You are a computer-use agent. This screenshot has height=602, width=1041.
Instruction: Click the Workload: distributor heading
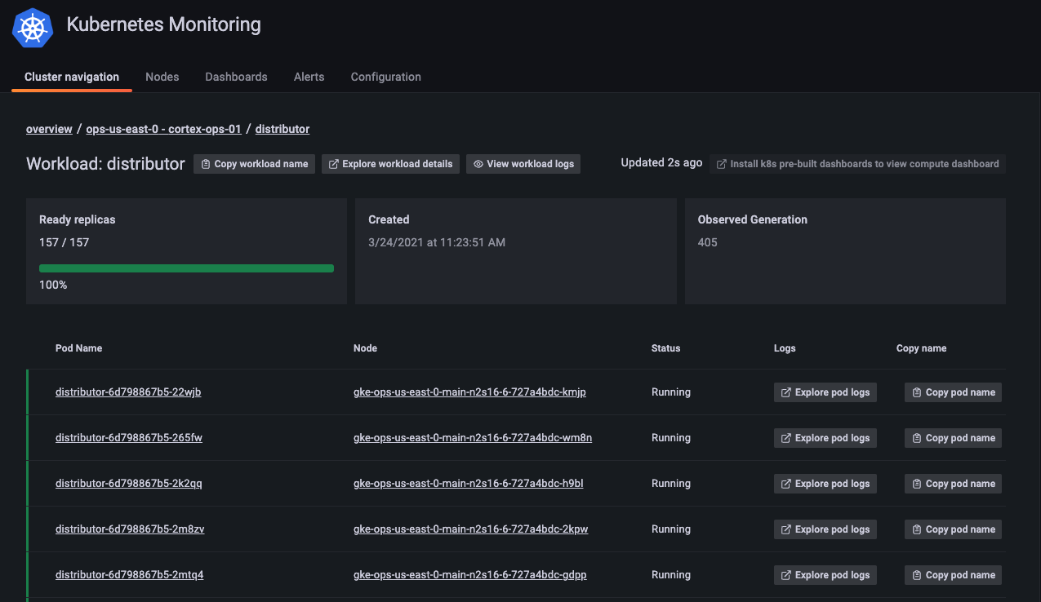point(105,164)
